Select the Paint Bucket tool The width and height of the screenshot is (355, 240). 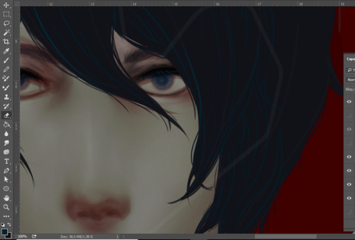[x=6, y=124]
